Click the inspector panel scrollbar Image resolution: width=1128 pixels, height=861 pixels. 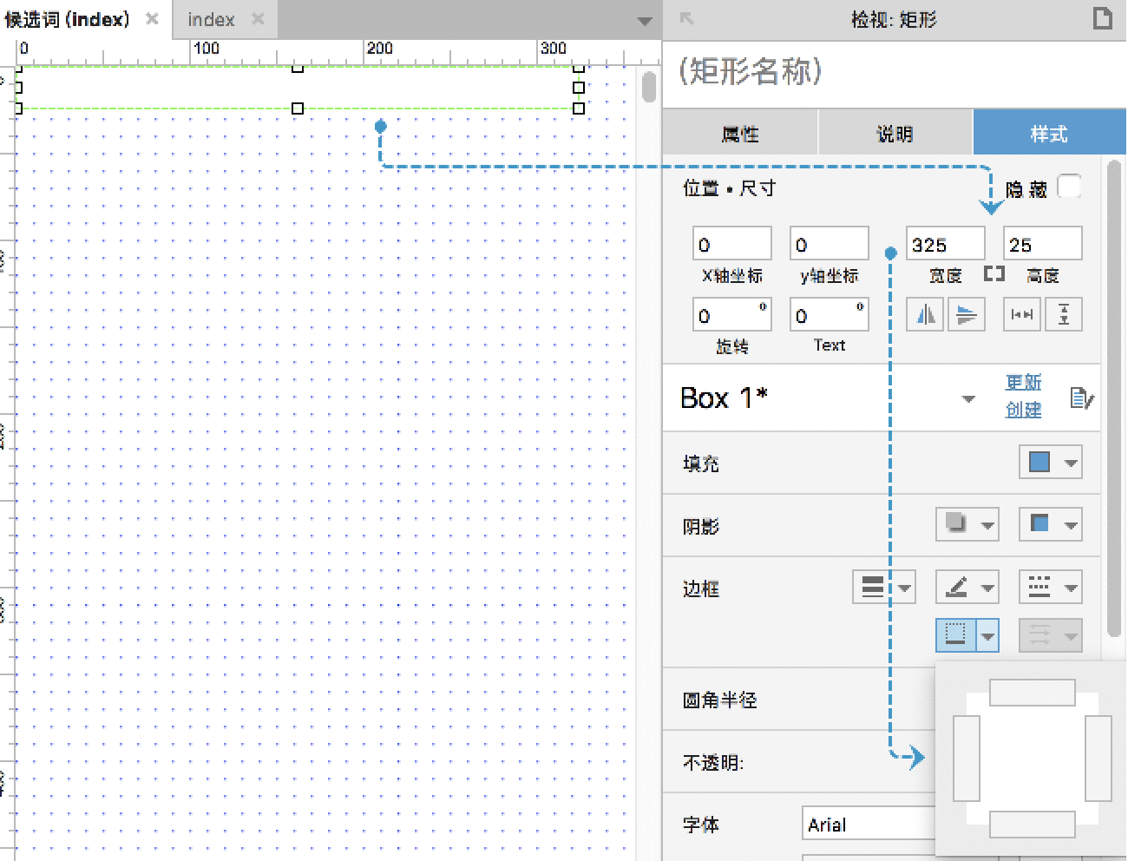[1115, 399]
